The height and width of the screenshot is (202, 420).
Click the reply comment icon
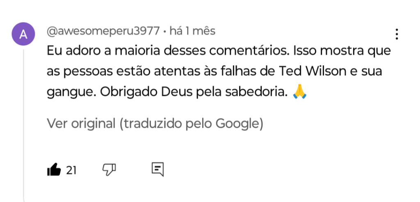[157, 169]
